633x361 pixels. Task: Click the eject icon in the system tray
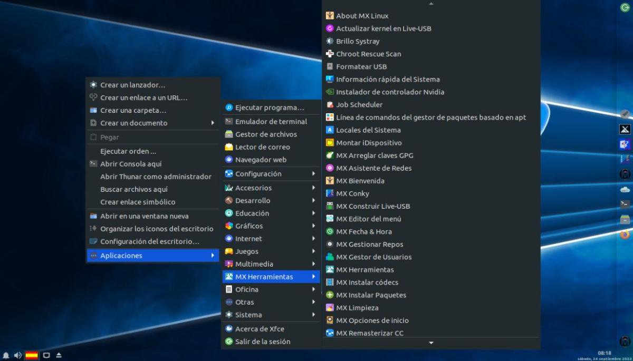click(x=59, y=355)
